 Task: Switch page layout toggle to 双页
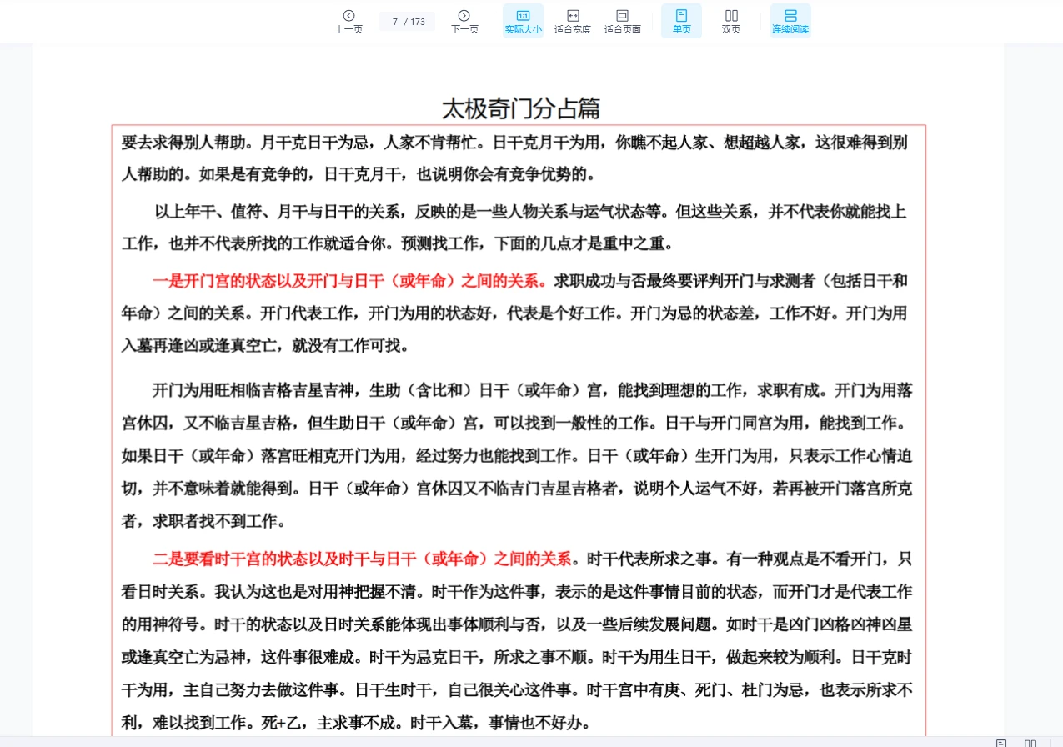click(x=730, y=20)
